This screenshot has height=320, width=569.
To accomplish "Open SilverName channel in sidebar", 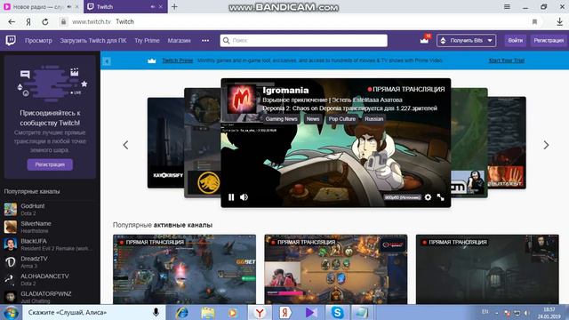I will [50, 227].
